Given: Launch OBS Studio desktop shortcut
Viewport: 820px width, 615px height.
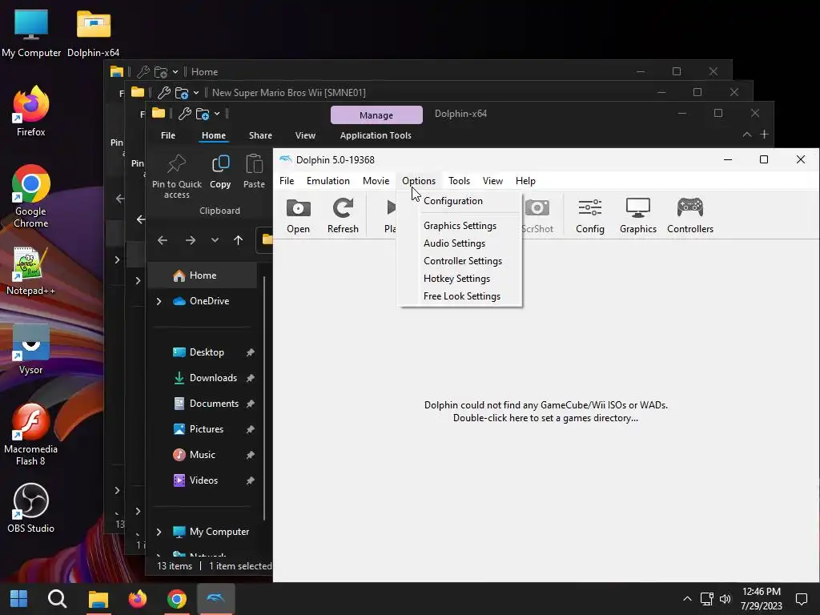Looking at the screenshot, I should (31, 508).
